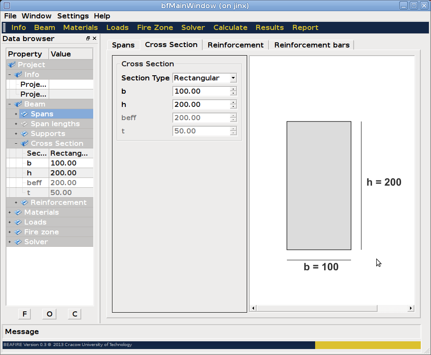This screenshot has width=431, height=355.
Task: Click the Materials node icon in tree
Action: (x=18, y=212)
